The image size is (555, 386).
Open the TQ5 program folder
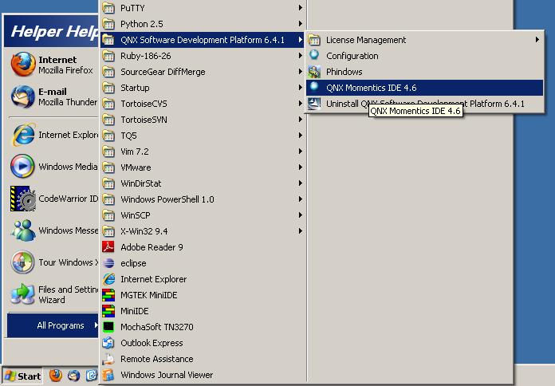click(x=203, y=136)
